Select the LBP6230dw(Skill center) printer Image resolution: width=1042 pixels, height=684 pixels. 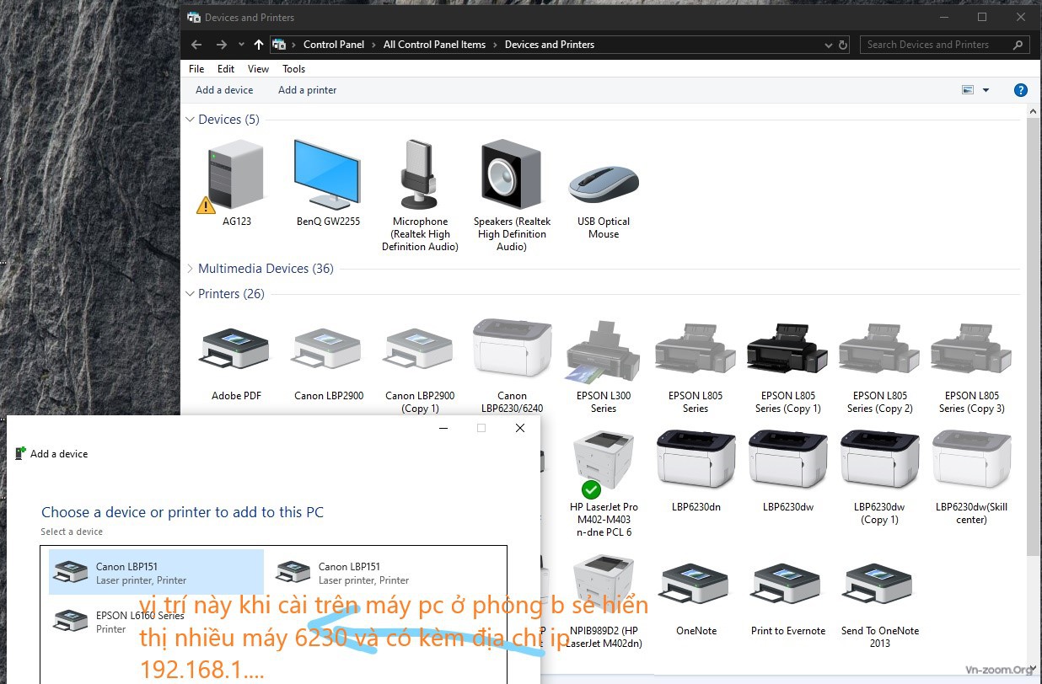click(972, 459)
